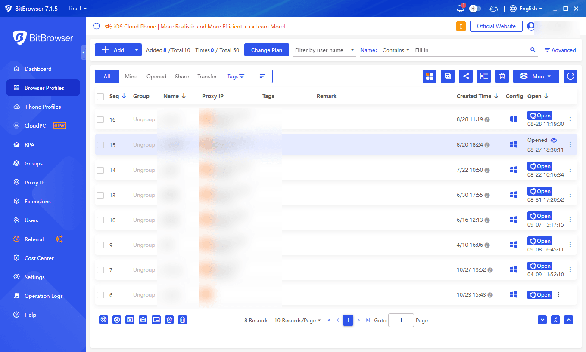Refresh the profile list
This screenshot has width=586, height=352.
pyautogui.click(x=570, y=76)
